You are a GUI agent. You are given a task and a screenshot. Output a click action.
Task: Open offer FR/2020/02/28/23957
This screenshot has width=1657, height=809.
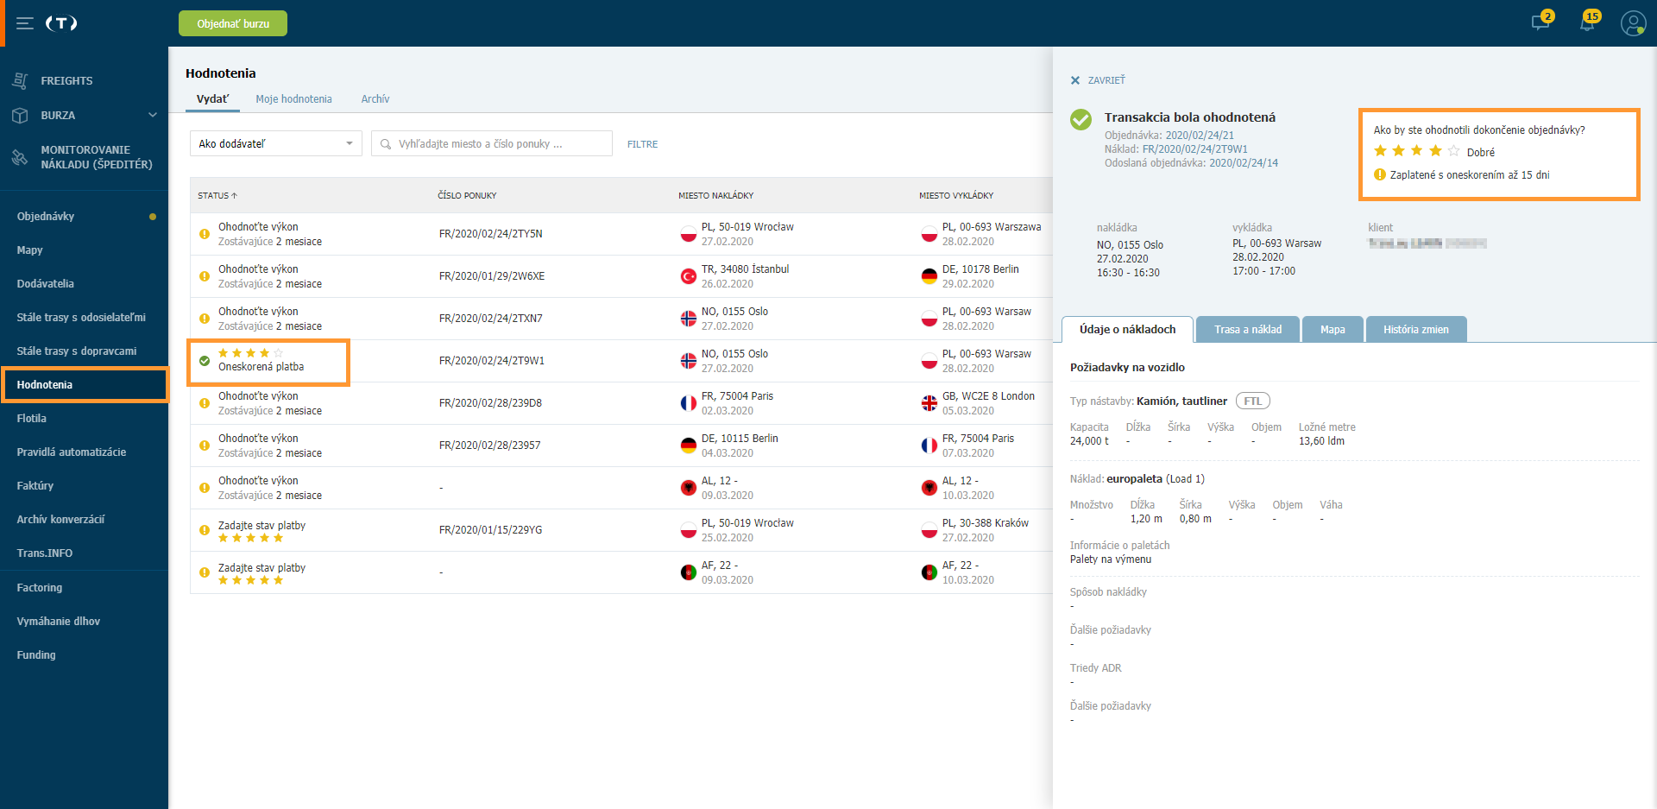pyautogui.click(x=489, y=446)
